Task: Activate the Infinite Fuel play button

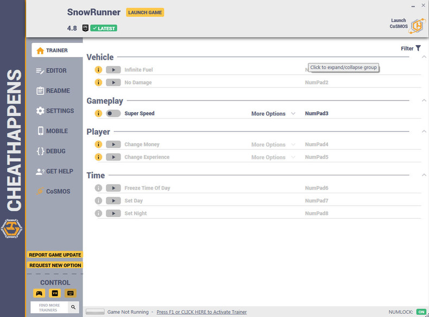Action: [113, 69]
